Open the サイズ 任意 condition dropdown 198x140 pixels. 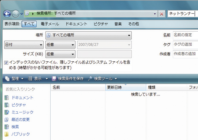coord(60,54)
